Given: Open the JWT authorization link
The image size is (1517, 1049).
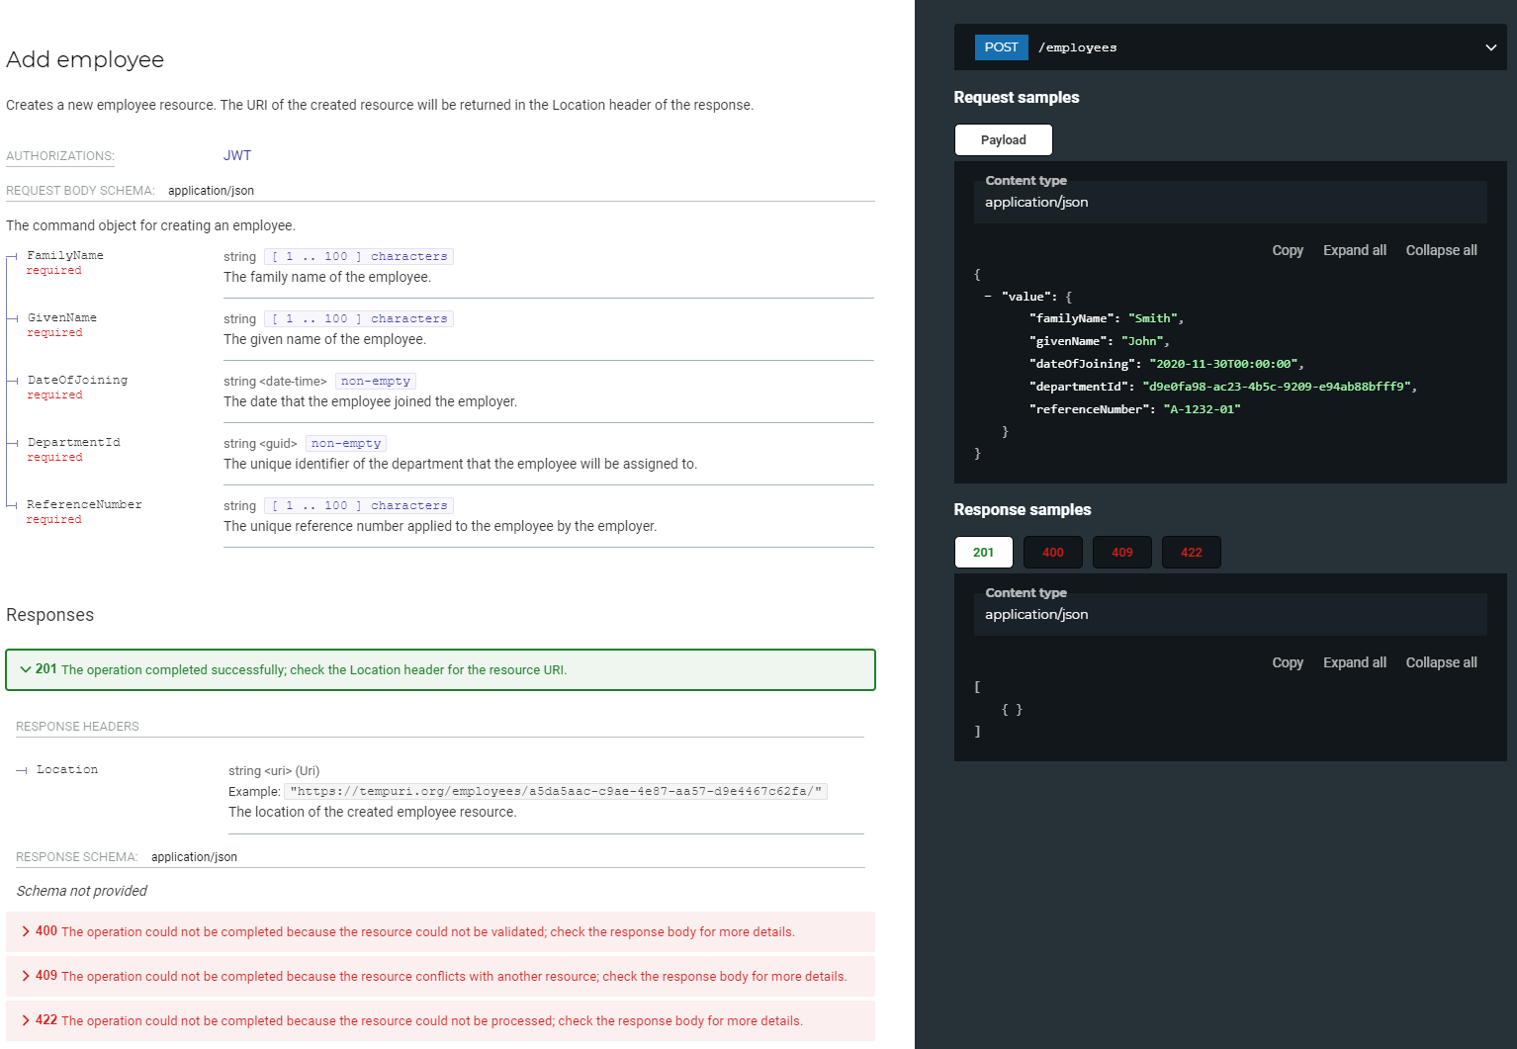Looking at the screenshot, I should click(x=237, y=155).
